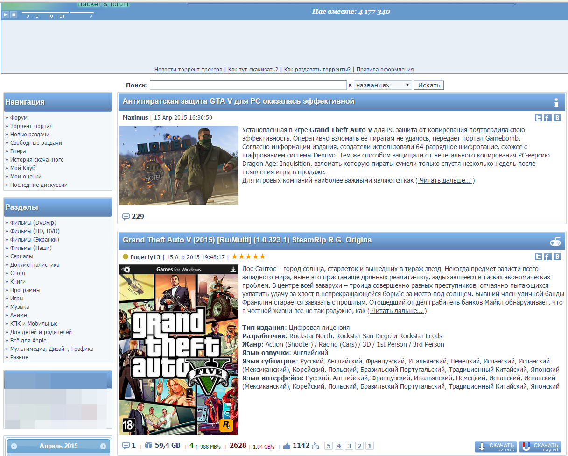This screenshot has width=568, height=456.
Task: Open Последние дискуссии in navigation
Action: point(39,185)
